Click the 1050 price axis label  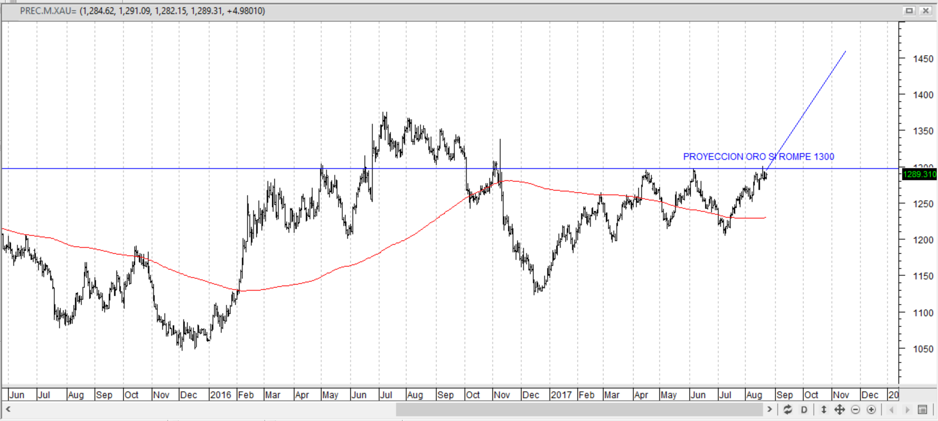[923, 349]
